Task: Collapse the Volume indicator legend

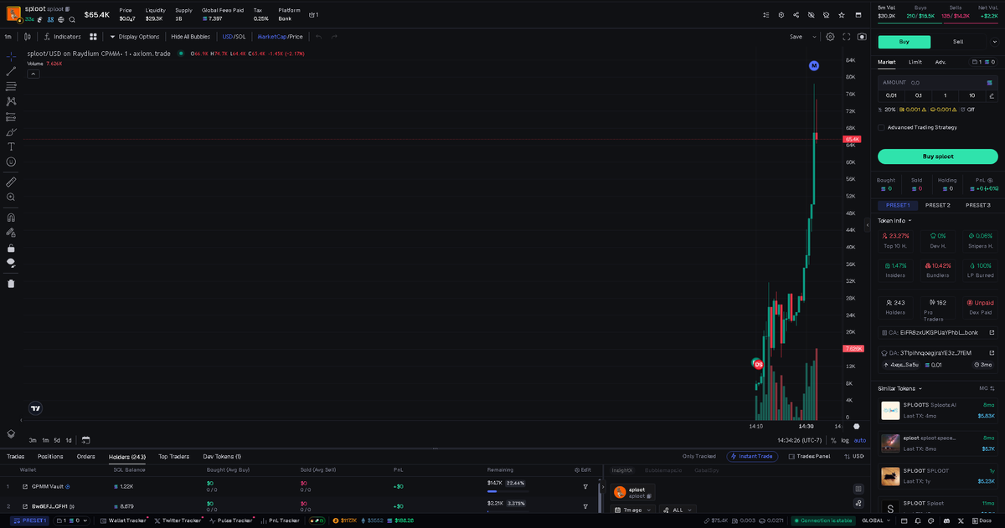Action: pos(33,74)
